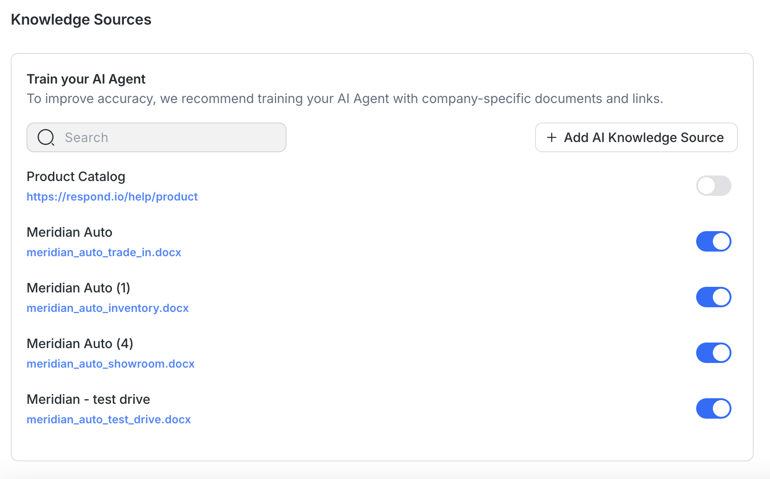
Task: Enable the Product Catalog source toggle
Action: pyautogui.click(x=713, y=186)
